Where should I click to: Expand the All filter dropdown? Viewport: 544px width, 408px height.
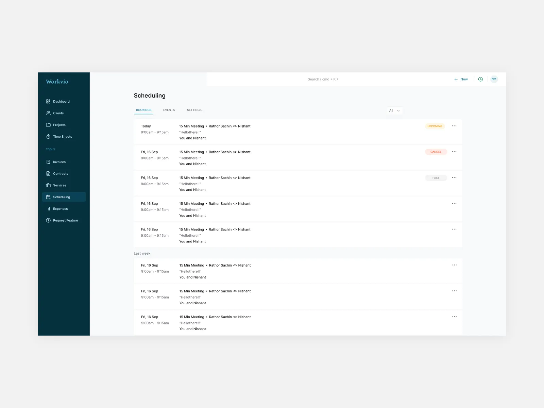[x=394, y=111]
